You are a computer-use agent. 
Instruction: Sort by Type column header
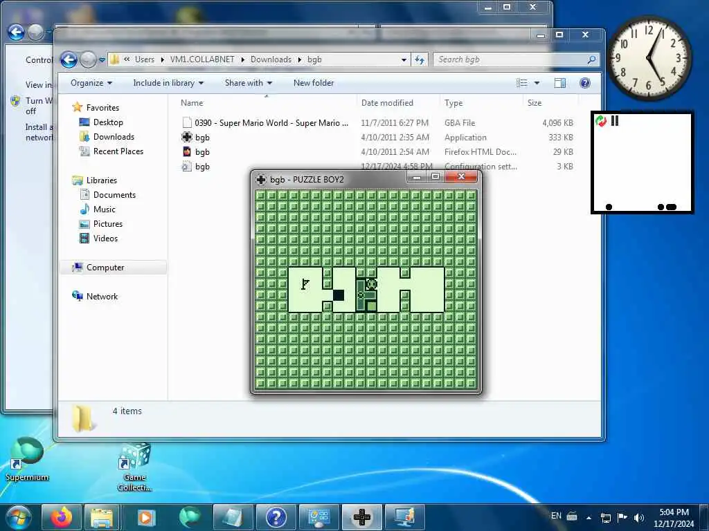[454, 103]
